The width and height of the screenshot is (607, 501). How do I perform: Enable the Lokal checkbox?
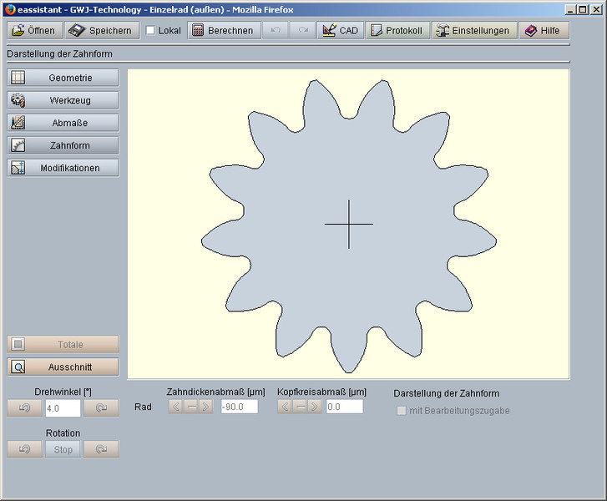click(x=150, y=31)
